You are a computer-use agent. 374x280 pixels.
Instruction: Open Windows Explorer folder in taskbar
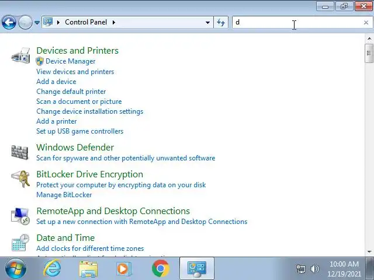click(x=88, y=269)
